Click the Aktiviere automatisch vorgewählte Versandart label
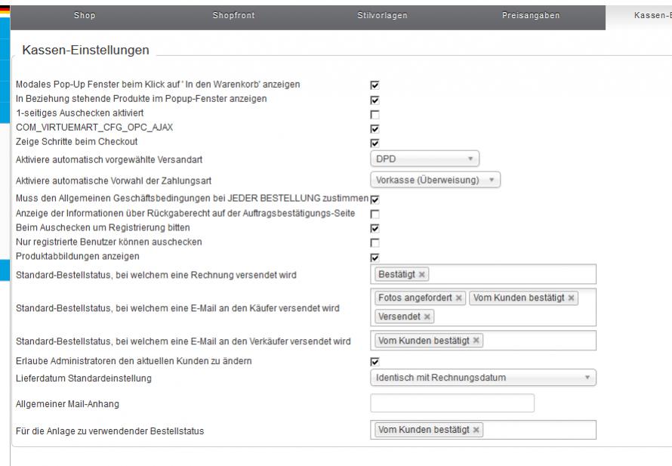Screen dimensions: 672x466 click(x=109, y=160)
